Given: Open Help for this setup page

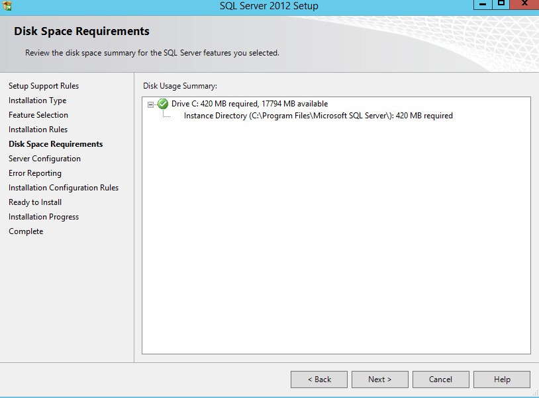Looking at the screenshot, I should (x=502, y=379).
